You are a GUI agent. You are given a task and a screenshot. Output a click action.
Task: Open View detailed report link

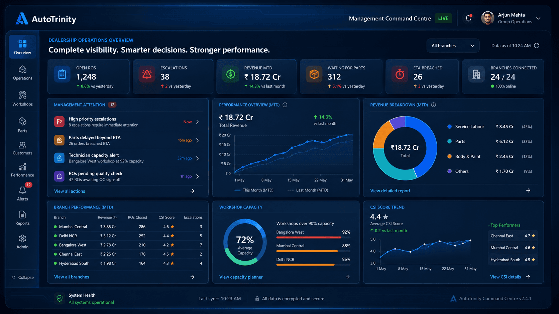click(x=390, y=191)
